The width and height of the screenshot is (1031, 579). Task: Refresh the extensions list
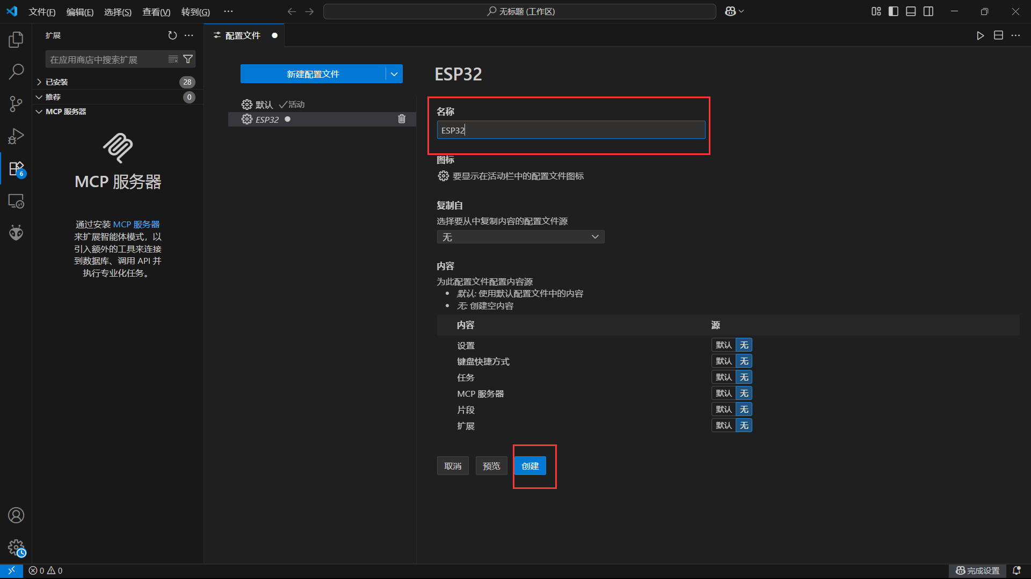(x=172, y=35)
